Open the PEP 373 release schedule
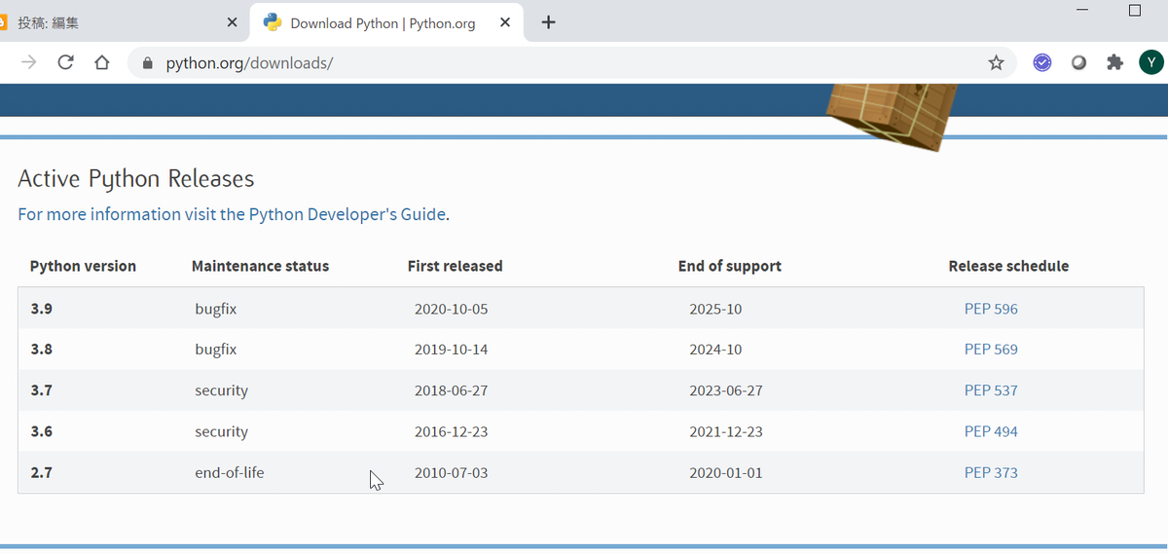Screen dimensions: 1168x554 pos(991,472)
